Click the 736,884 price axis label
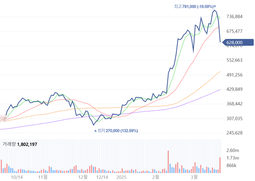 tap(234, 17)
